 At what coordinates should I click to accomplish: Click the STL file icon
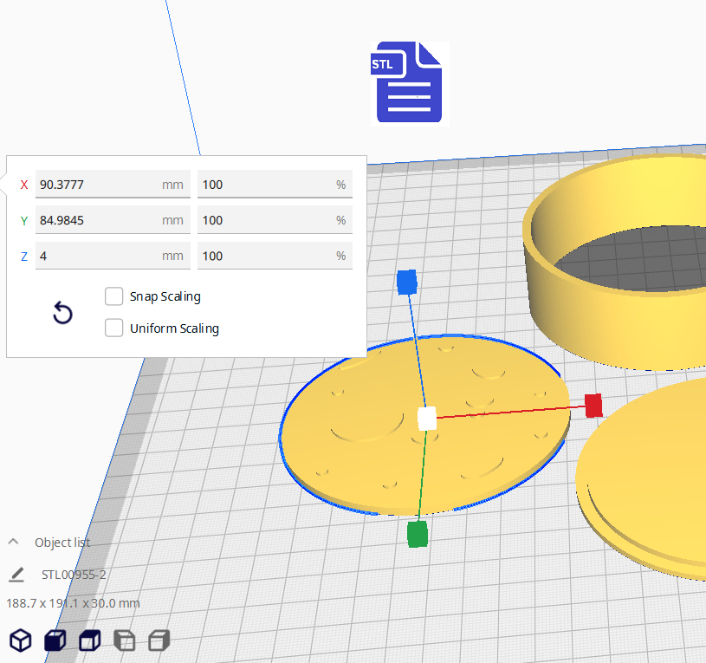point(409,83)
